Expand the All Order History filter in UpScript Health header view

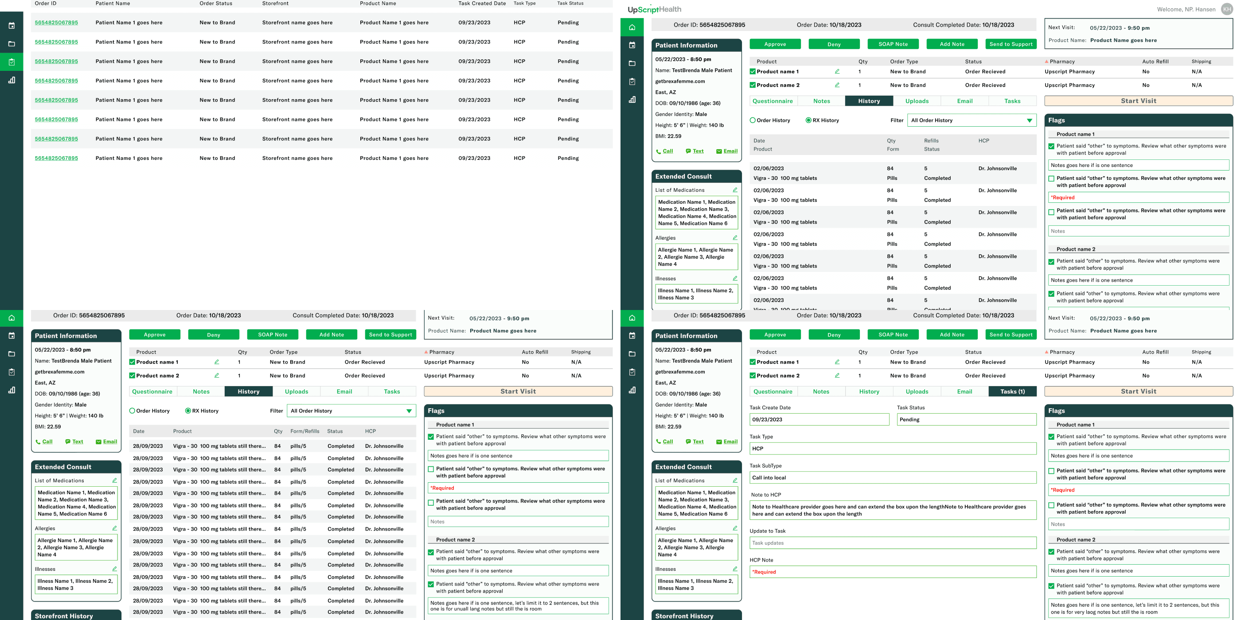click(x=972, y=120)
